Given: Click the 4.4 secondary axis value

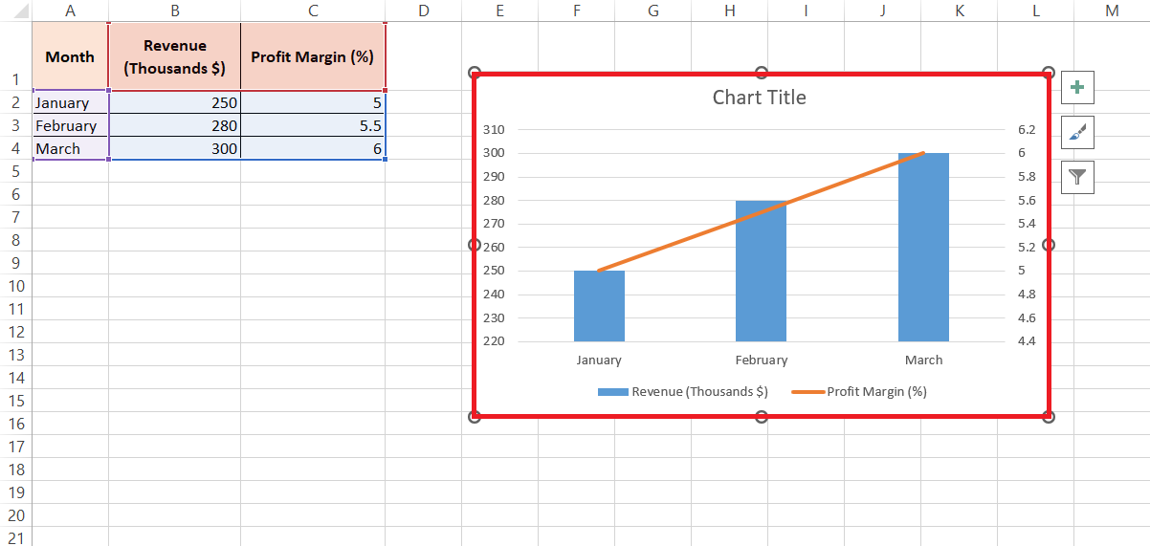Looking at the screenshot, I should [1028, 341].
